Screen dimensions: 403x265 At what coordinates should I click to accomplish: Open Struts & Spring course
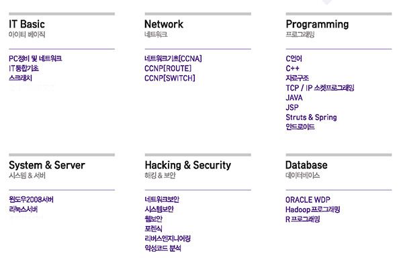click(x=311, y=117)
